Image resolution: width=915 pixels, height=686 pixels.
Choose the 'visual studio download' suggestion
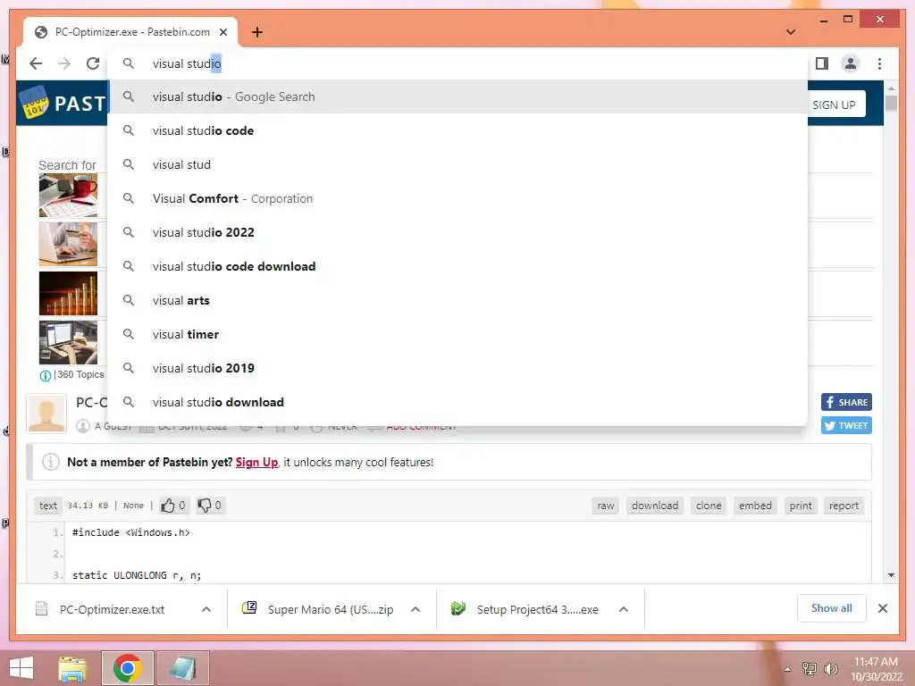click(457, 402)
